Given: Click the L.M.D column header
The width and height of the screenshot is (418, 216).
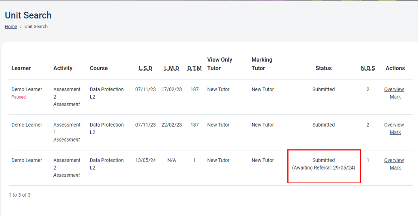Looking at the screenshot, I should pos(171,68).
